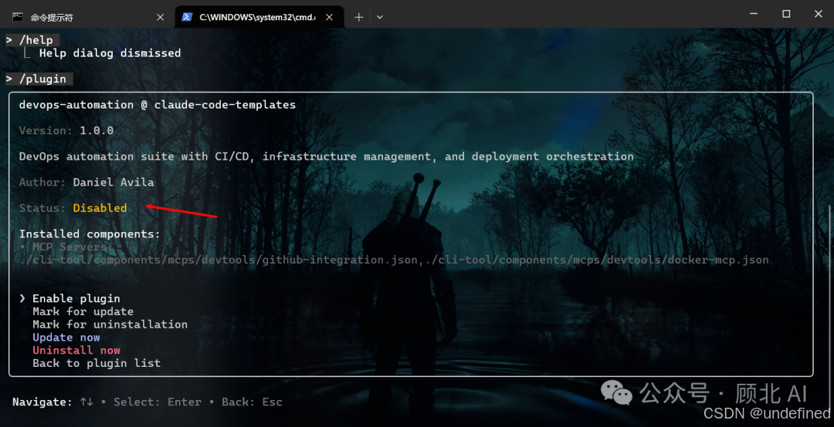Screen dimensions: 834x427
Task: Choose Update now option
Action: click(66, 338)
